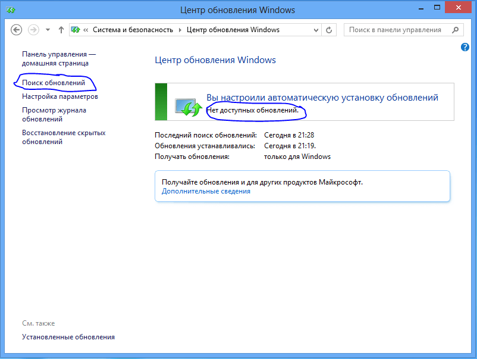Open 'Панель управления — домашняя страница'
The height and width of the screenshot is (359, 477).
tap(59, 59)
